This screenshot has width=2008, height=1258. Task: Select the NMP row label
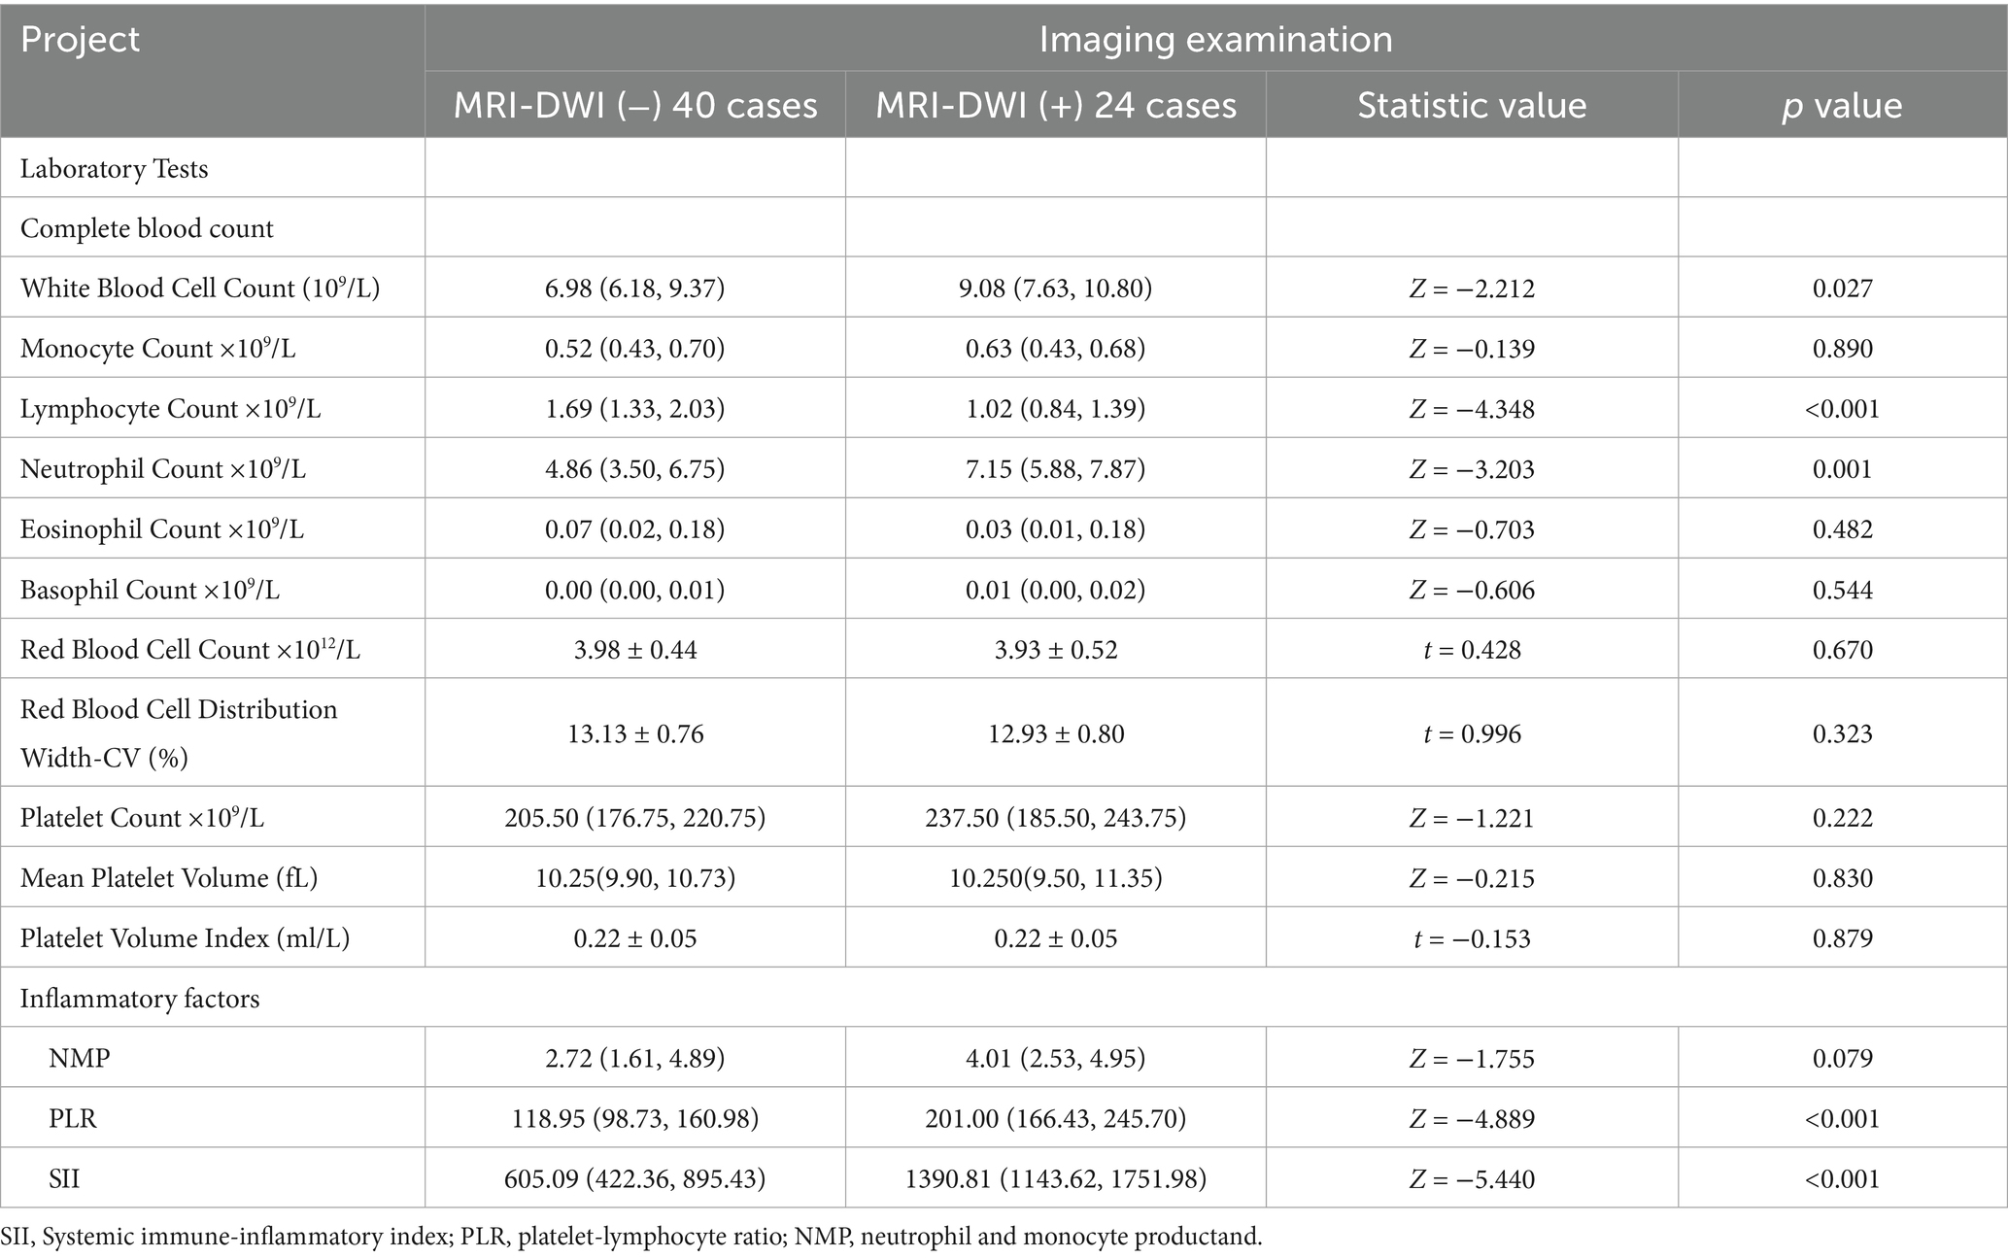(80, 1058)
